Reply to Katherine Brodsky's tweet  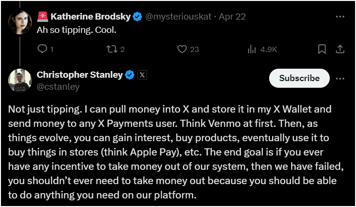[42, 49]
